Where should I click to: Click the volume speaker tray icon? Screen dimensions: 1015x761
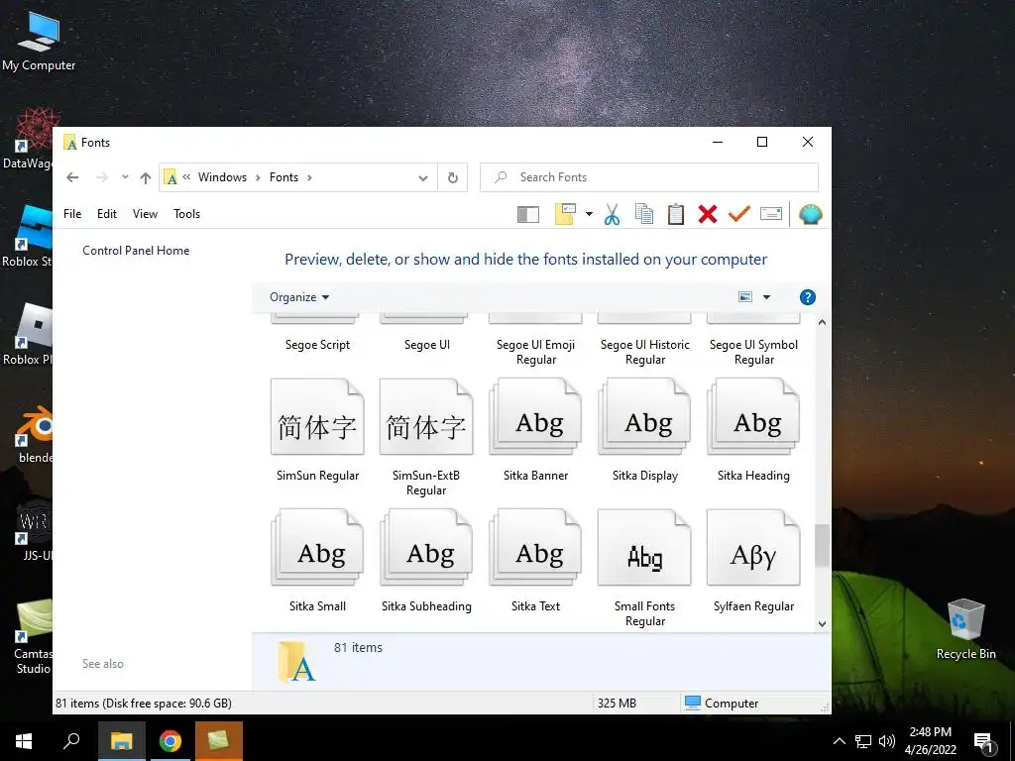[x=887, y=741]
